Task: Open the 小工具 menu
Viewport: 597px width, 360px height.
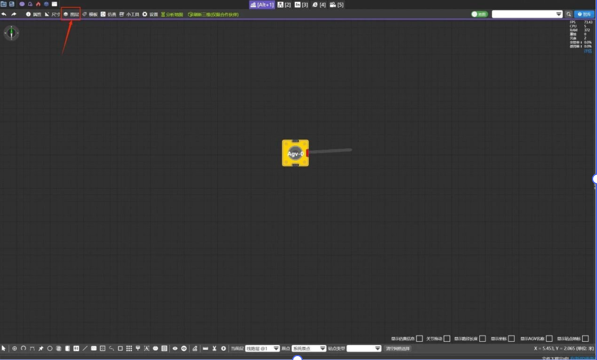Action: [x=129, y=14]
